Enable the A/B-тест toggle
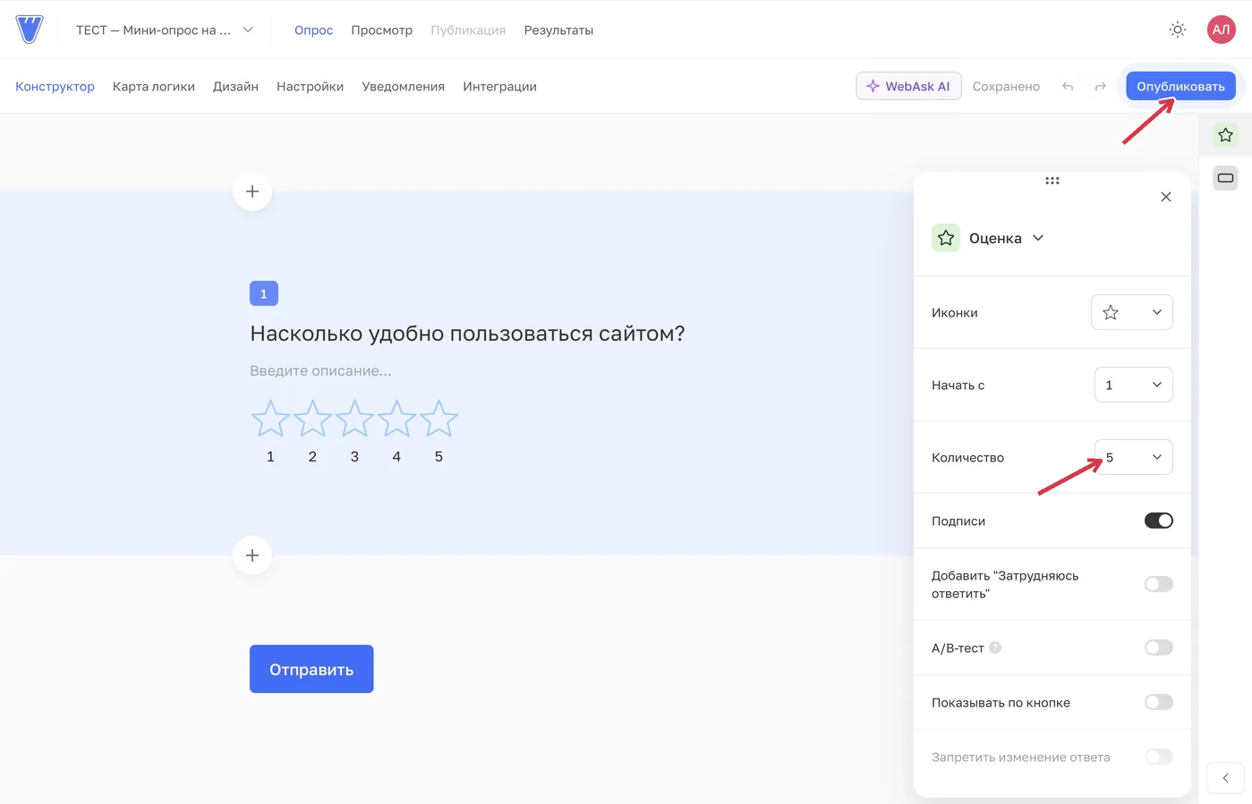1252x804 pixels. 1158,647
